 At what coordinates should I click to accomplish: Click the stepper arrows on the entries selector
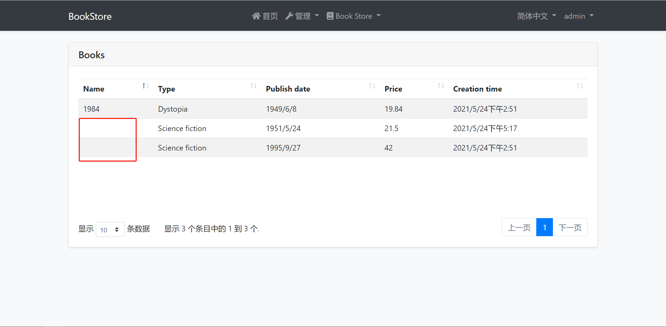pos(118,229)
